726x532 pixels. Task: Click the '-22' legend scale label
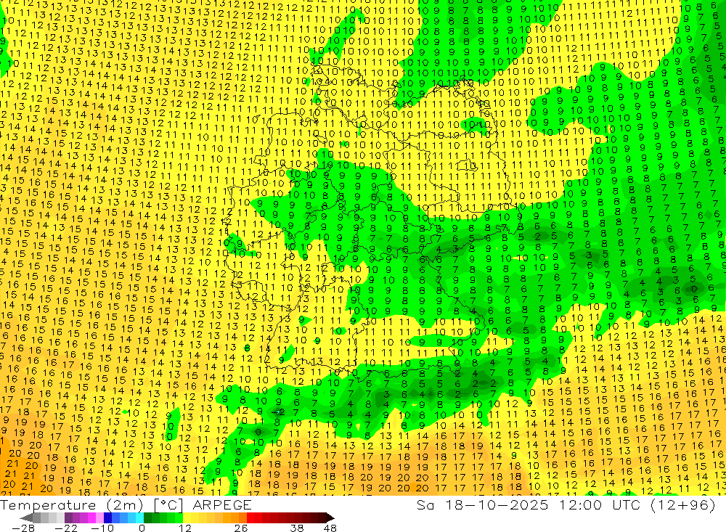tap(66, 528)
